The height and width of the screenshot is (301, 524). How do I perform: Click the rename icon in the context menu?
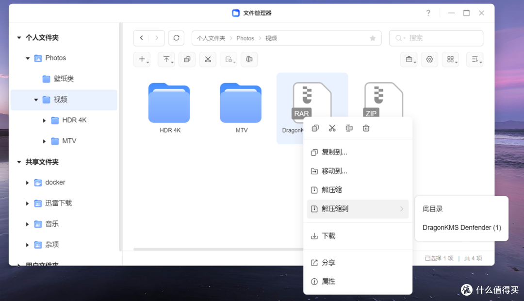[349, 128]
